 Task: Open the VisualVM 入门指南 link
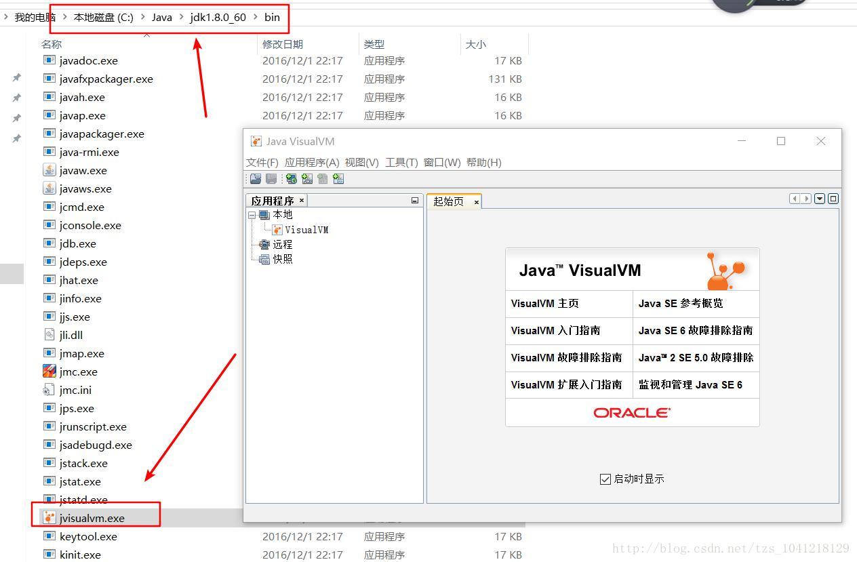pos(555,331)
